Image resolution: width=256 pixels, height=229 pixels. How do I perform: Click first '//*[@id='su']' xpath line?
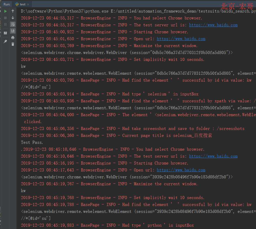click(36, 87)
